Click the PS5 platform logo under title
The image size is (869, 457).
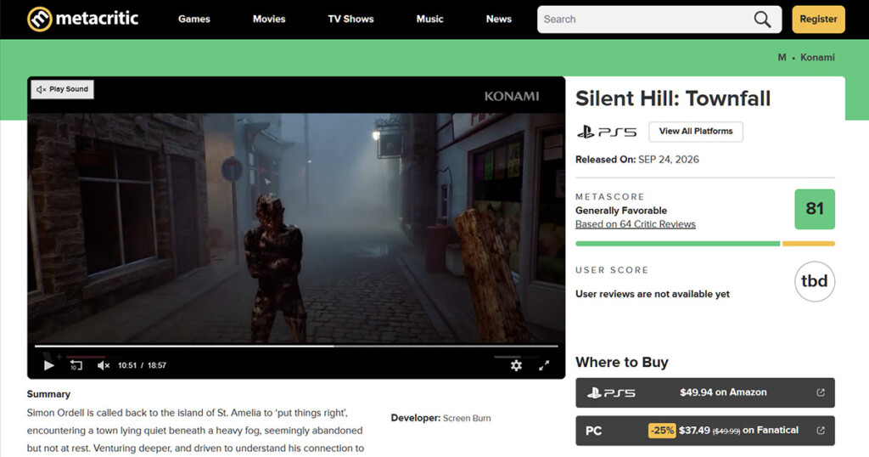coord(606,132)
